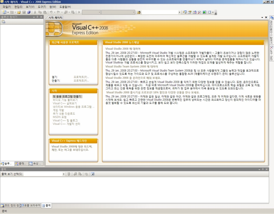This screenshot has height=214, width=274.
Task: Open the toolbar options overflow button
Action: 216,13
